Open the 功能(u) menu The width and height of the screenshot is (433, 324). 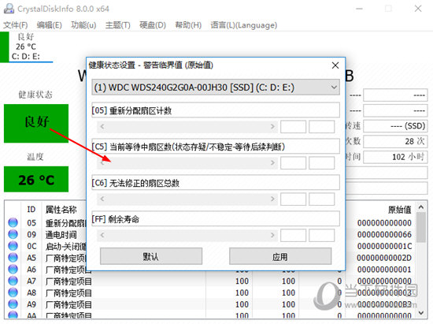83,25
